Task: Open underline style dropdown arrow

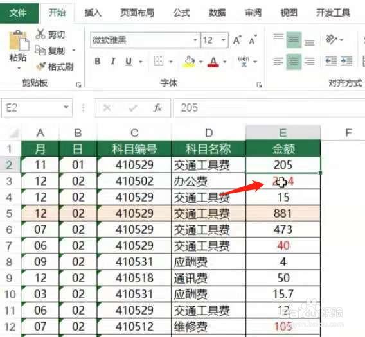Action: point(141,62)
